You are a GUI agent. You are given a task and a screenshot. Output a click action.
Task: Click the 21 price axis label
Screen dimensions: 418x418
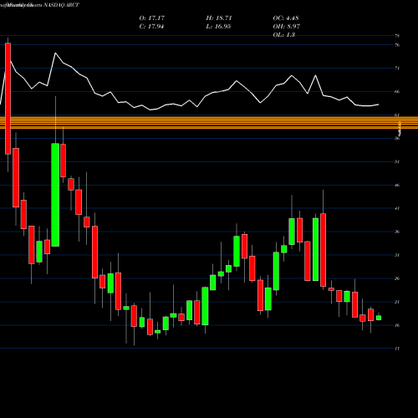click(397, 302)
